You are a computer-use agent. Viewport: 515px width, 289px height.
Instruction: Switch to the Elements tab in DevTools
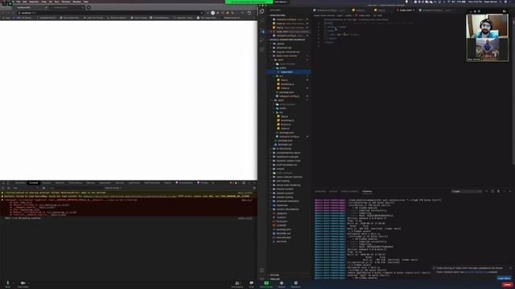click(x=20, y=183)
